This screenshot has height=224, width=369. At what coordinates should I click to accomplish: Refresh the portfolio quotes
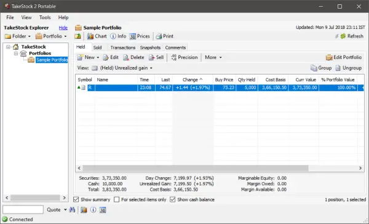[352, 36]
